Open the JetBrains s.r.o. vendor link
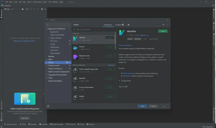Screen dimensions: 216x128 pyautogui.click(x=144, y=35)
